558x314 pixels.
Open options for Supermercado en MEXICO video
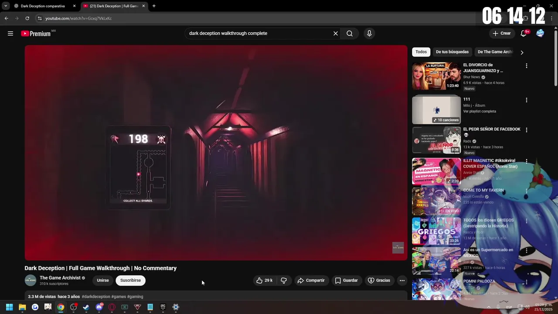click(527, 251)
